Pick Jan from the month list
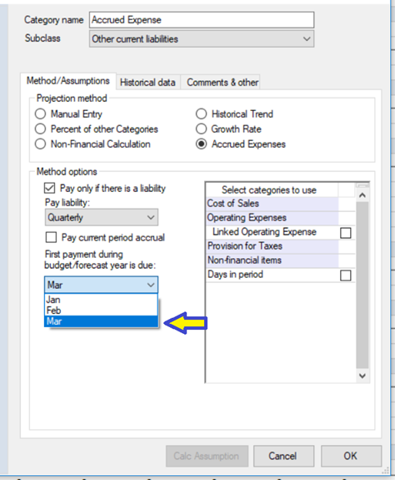Screen dimensions: 395x480 click(101, 300)
